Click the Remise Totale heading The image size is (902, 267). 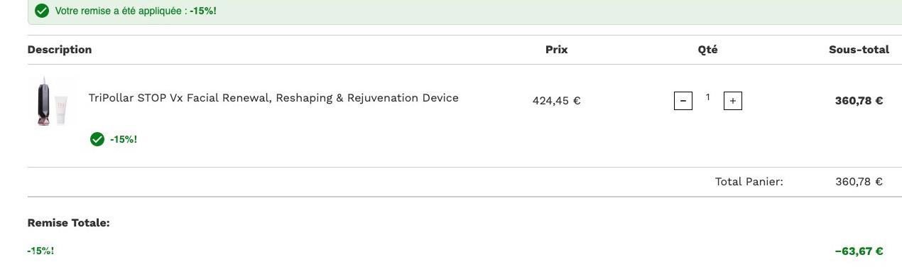pyautogui.click(x=69, y=223)
